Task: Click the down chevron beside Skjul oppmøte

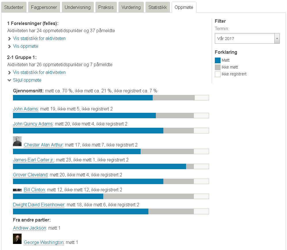Action: [x=9, y=80]
